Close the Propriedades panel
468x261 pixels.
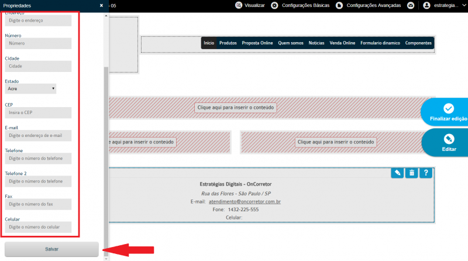coord(101,5)
